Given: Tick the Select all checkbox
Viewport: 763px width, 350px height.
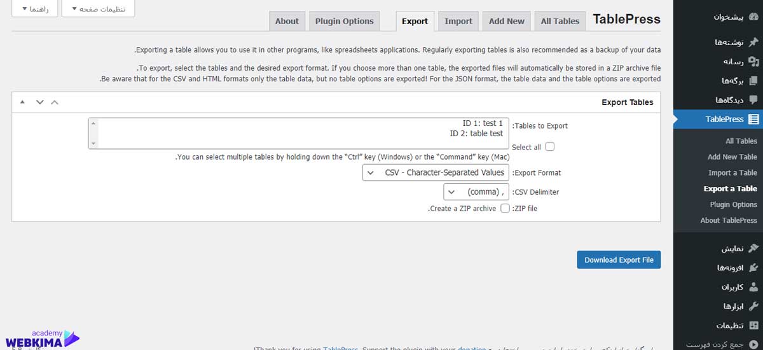Looking at the screenshot, I should pos(550,146).
